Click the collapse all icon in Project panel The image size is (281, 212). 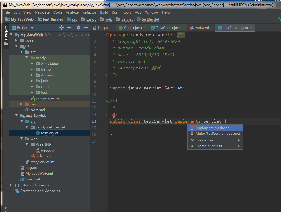69,27
